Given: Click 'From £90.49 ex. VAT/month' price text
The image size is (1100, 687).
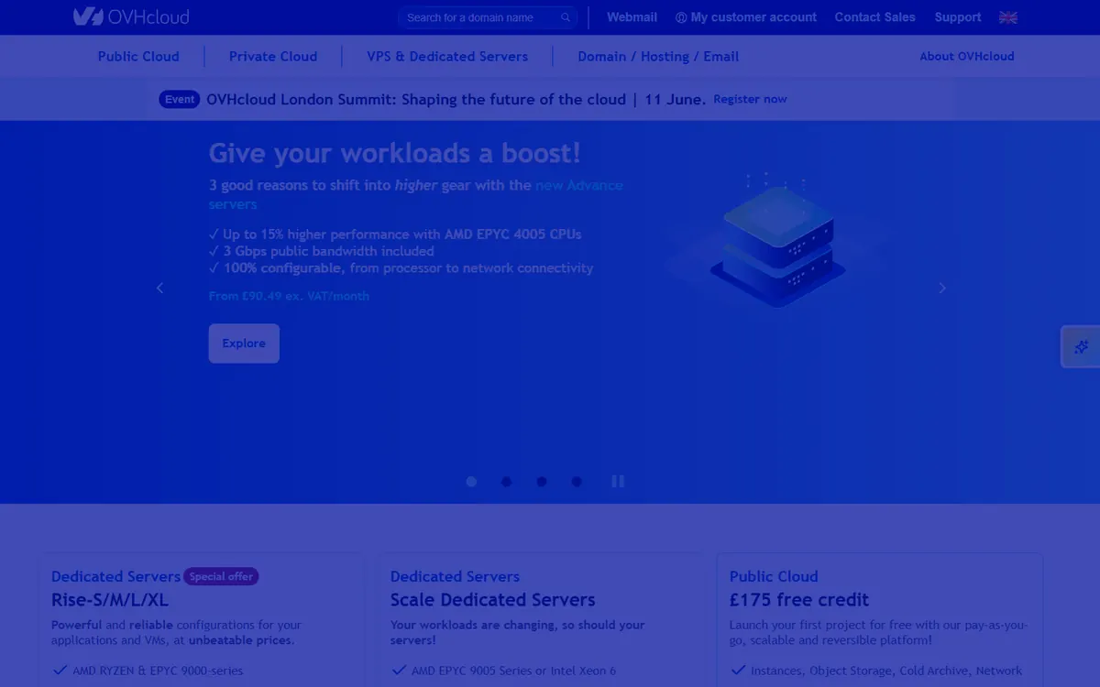Looking at the screenshot, I should click(x=289, y=296).
